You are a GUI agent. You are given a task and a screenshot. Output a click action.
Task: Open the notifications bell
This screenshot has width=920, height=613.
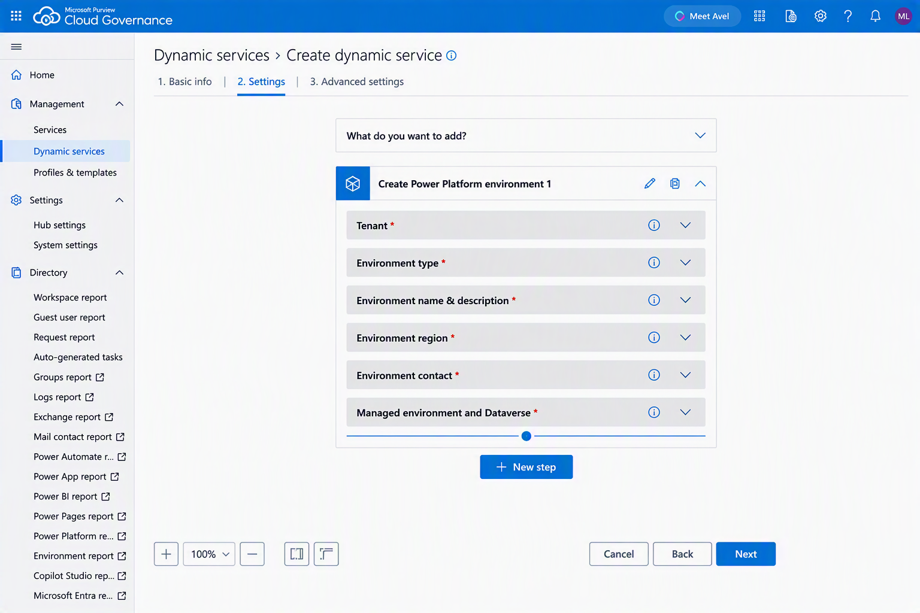pos(875,16)
